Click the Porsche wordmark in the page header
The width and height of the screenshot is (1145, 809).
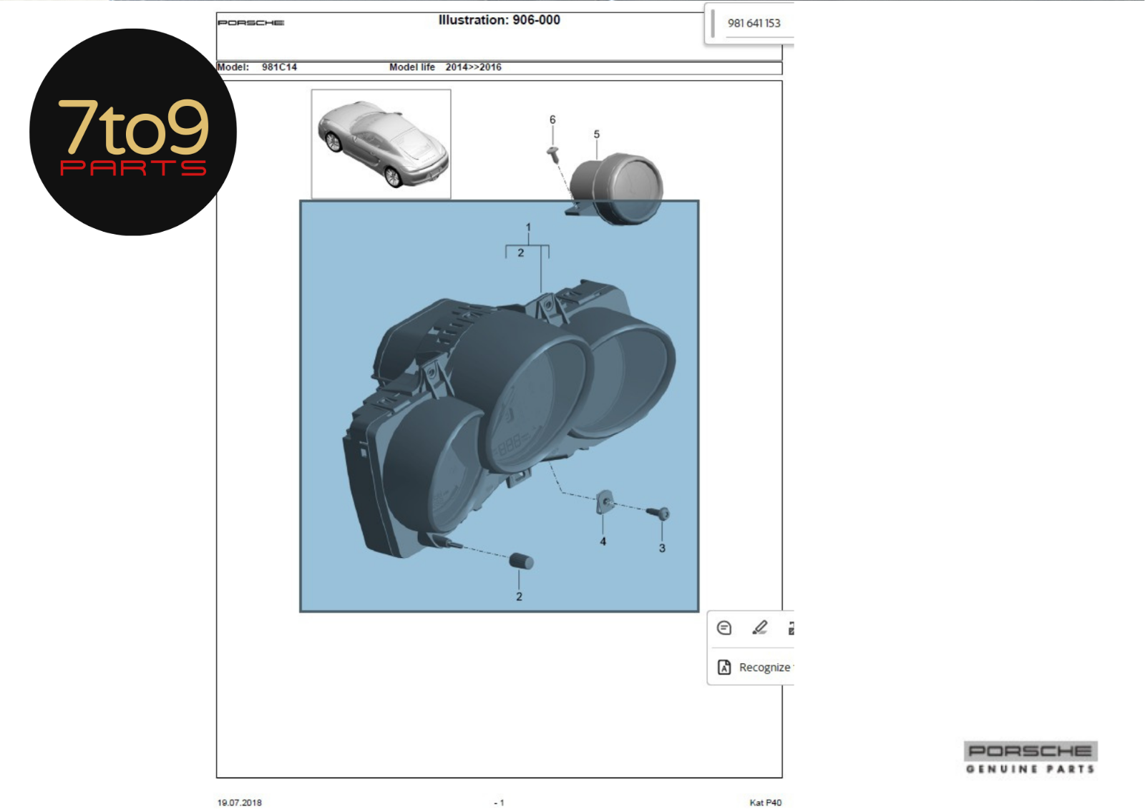(x=250, y=23)
